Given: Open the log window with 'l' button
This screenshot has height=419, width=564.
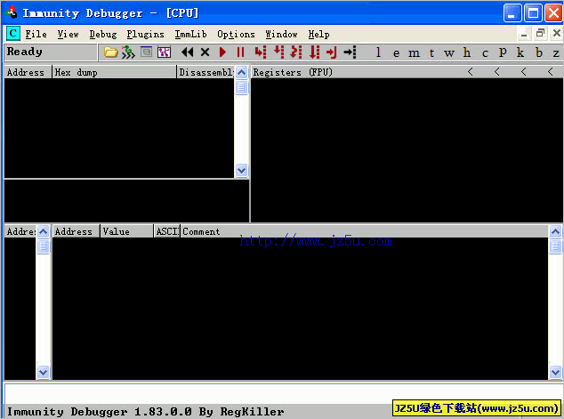Looking at the screenshot, I should (x=378, y=52).
